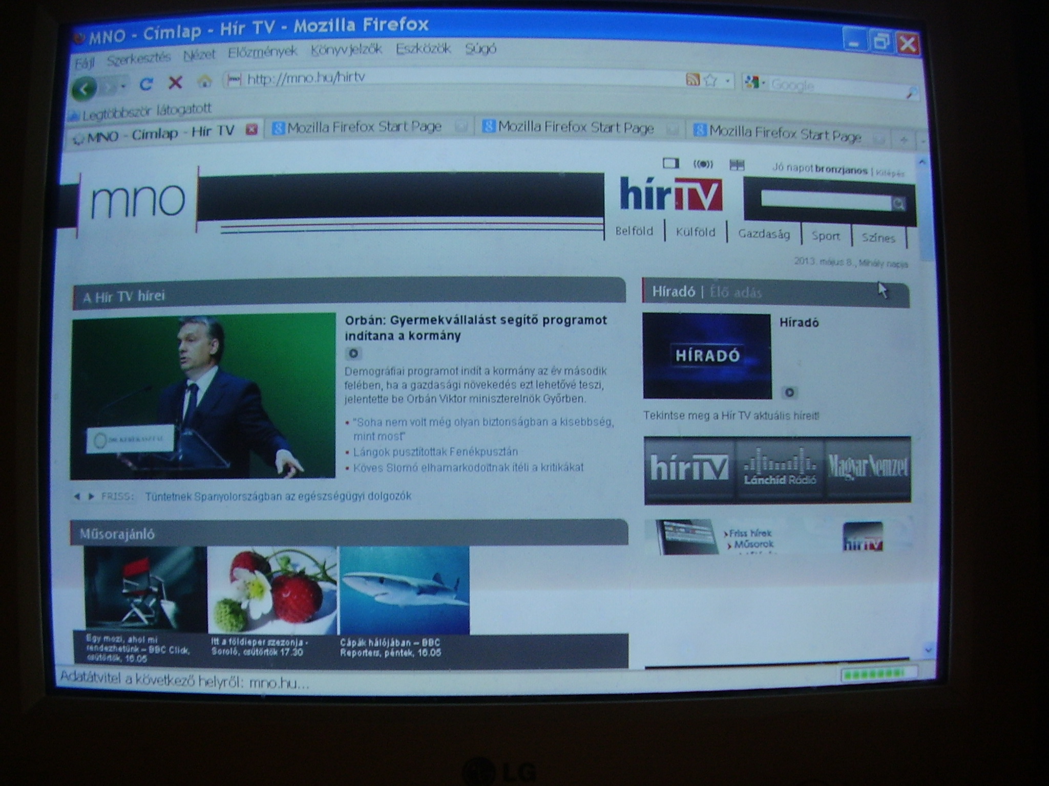
Task: Click the mno.hu site search field
Action: pyautogui.click(x=826, y=202)
